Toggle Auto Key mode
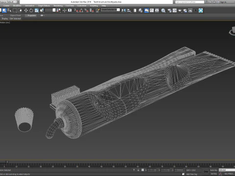Viewport: 235px width, 176px height. pos(213,170)
